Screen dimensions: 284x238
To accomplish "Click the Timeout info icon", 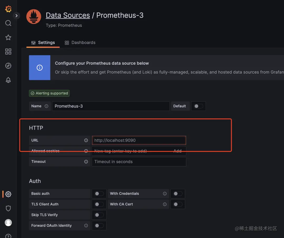I will tap(86, 161).
